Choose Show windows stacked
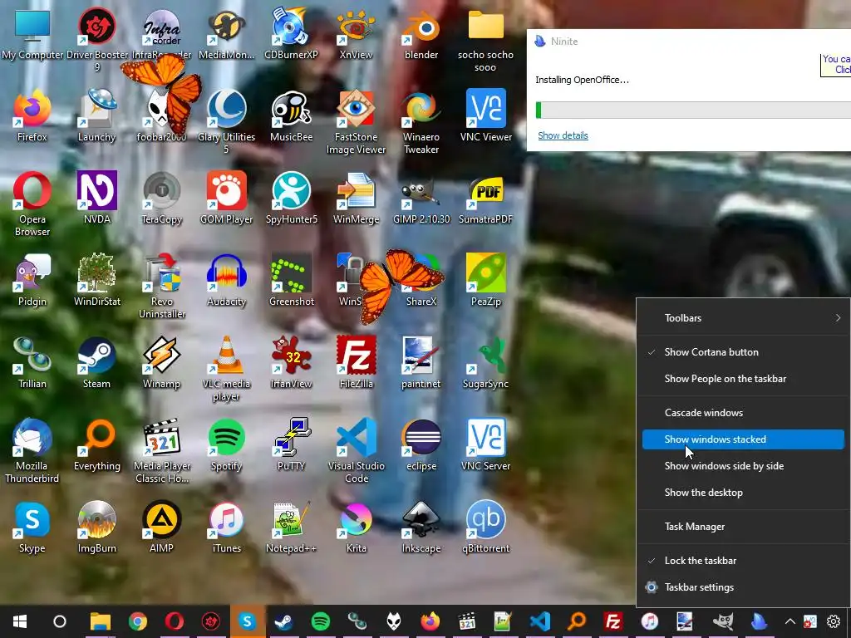Image resolution: width=851 pixels, height=638 pixels. [x=743, y=439]
